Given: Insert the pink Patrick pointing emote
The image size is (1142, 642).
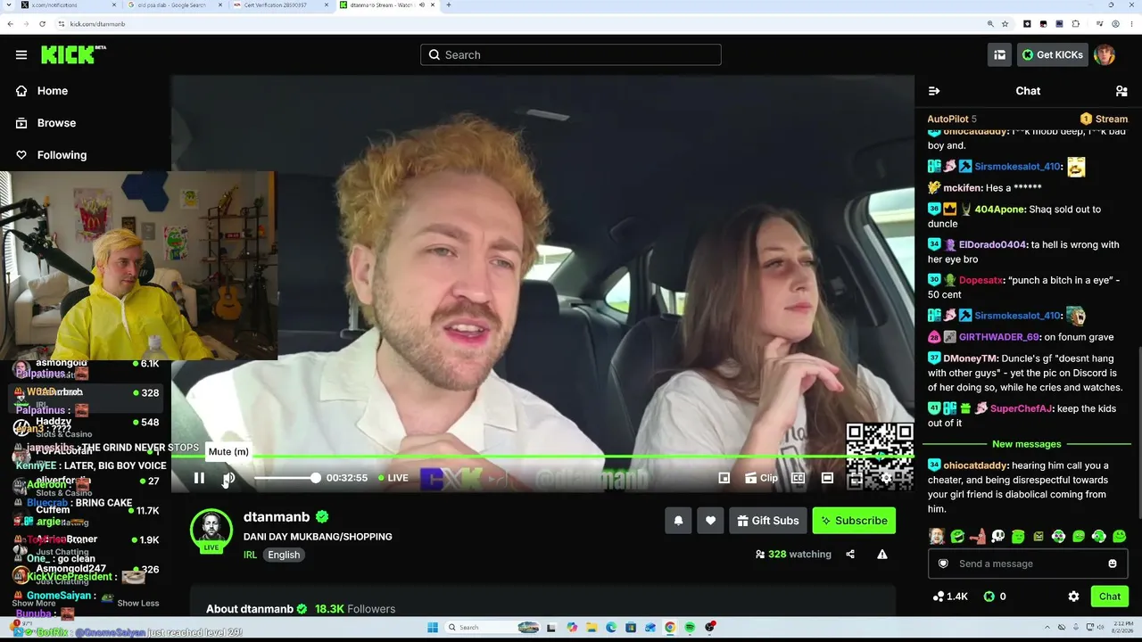Looking at the screenshot, I should point(978,536).
